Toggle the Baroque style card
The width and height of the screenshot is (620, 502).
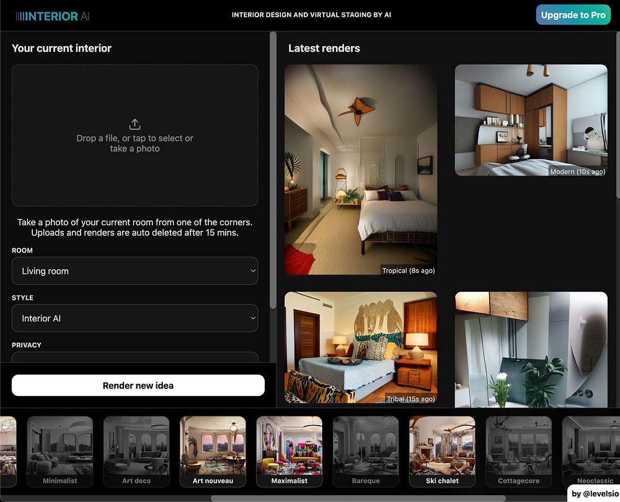point(366,451)
